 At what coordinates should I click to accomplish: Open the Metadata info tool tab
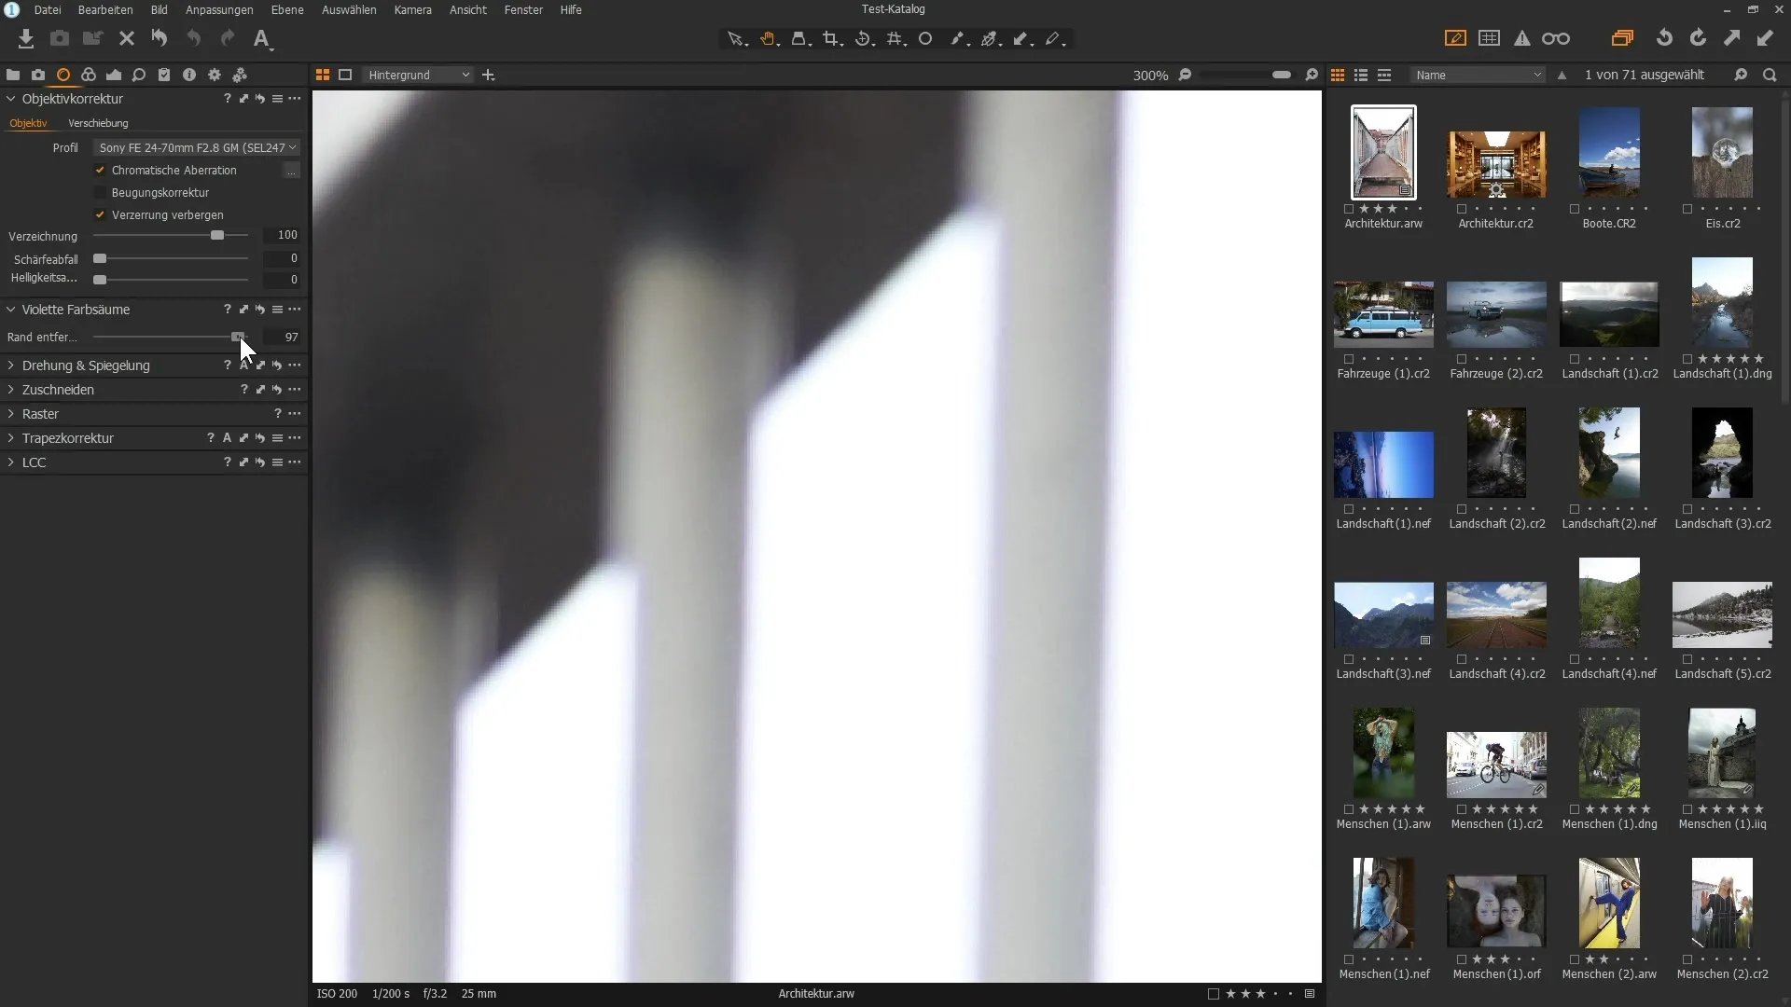pos(189,75)
